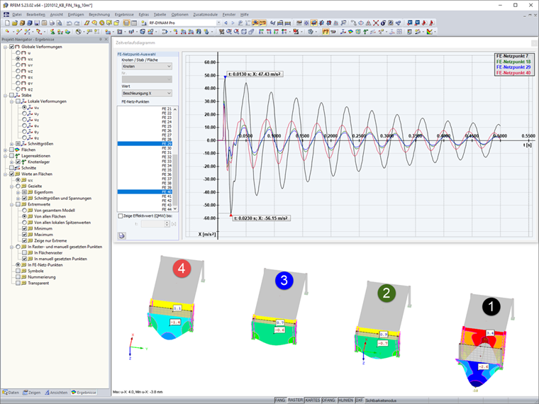Screen dimensions: 539x404
Task: Click the highlighted view mode icon
Action: point(314,23)
